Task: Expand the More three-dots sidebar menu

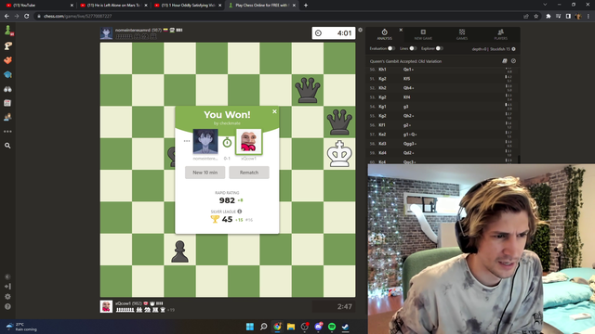Action: click(8, 132)
